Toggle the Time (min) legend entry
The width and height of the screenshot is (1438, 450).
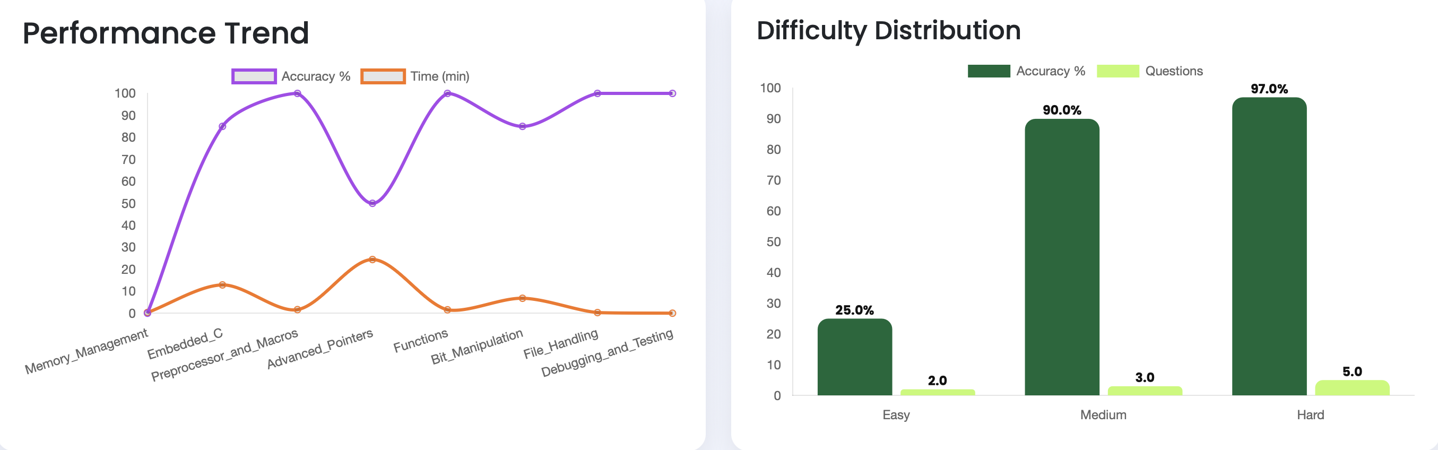point(415,76)
